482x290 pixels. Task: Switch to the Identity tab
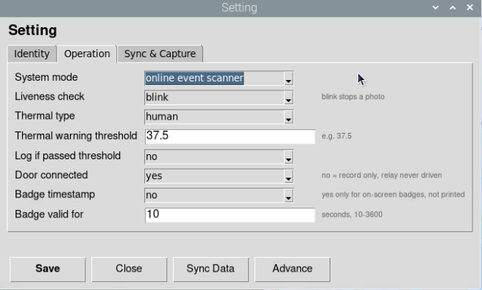(32, 54)
